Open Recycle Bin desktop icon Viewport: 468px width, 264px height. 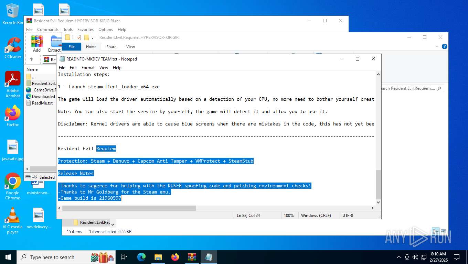pyautogui.click(x=13, y=14)
